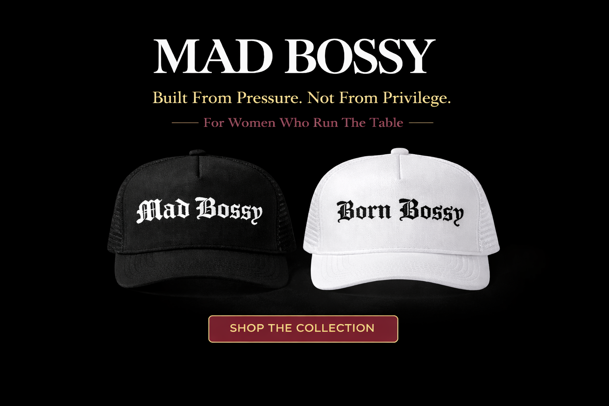Click For Women Who Run The Table text
609x406 pixels.
(x=303, y=123)
